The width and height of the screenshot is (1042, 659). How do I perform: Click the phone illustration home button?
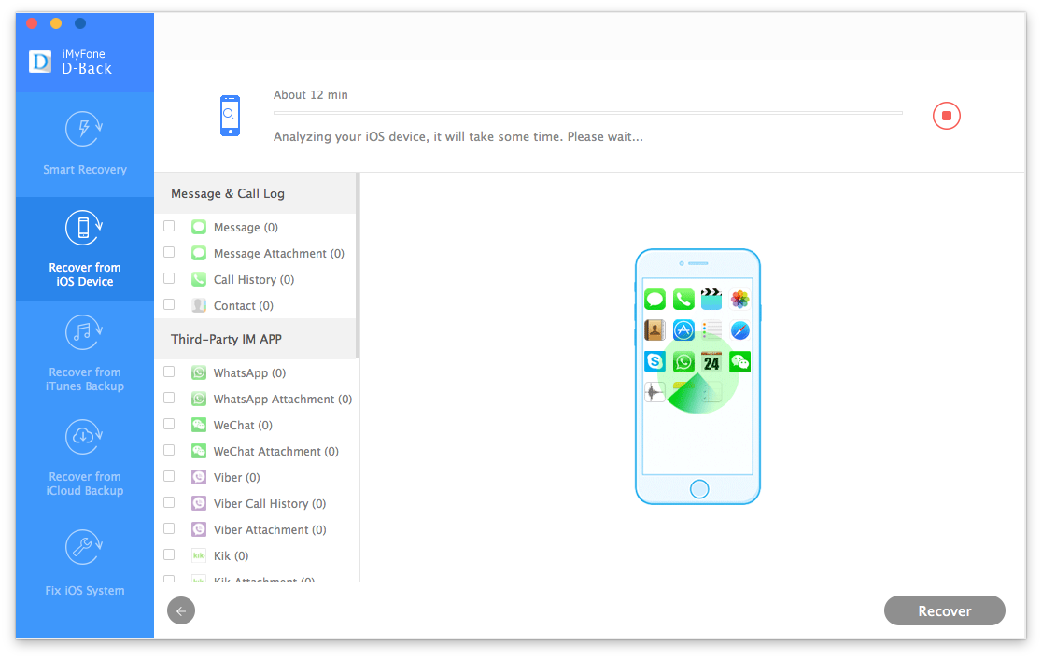pos(699,489)
